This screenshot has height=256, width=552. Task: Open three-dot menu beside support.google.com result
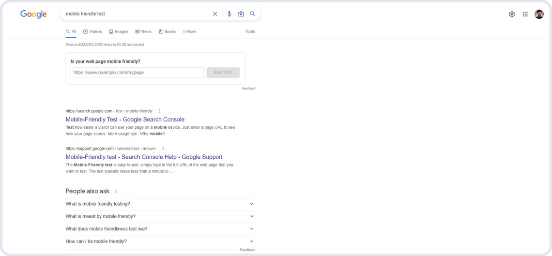[163, 149]
